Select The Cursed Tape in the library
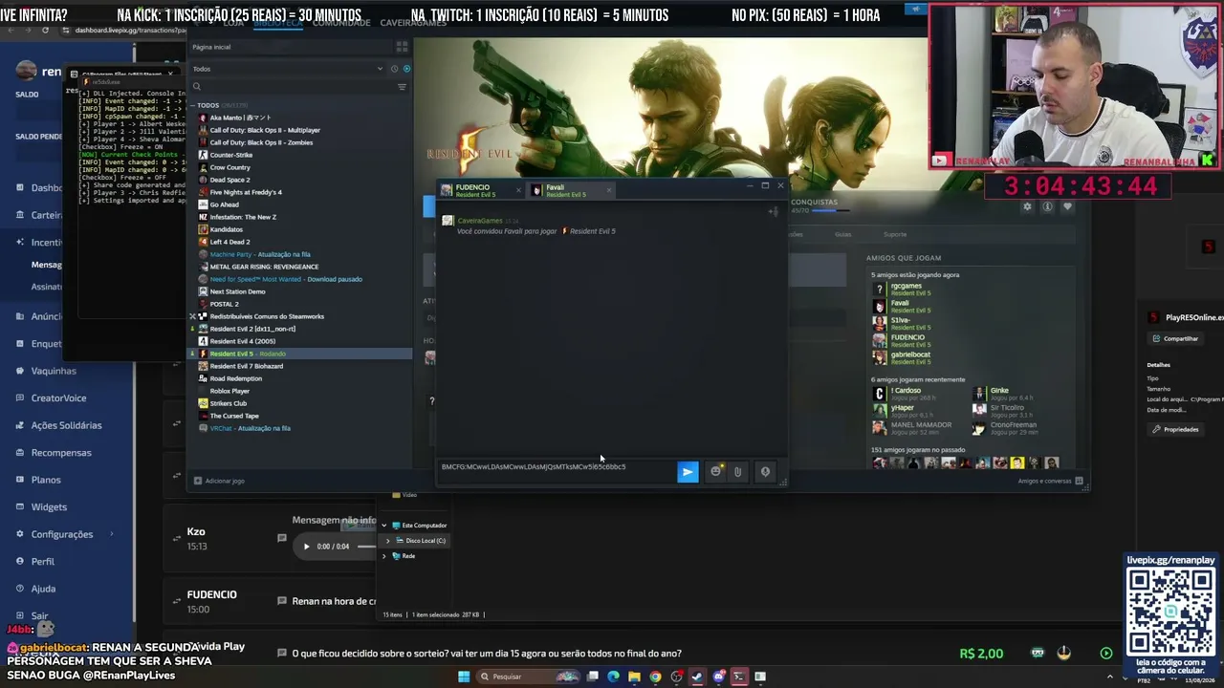The width and height of the screenshot is (1224, 688). click(x=234, y=416)
